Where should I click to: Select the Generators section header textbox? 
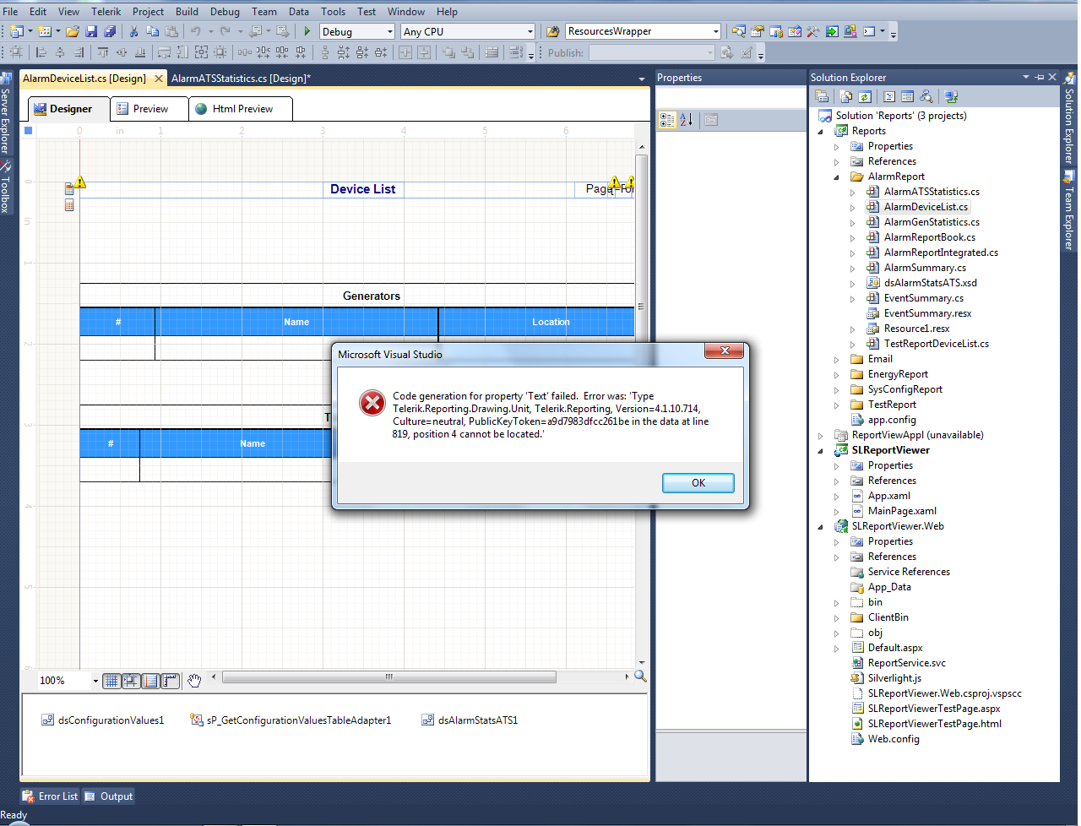click(372, 296)
